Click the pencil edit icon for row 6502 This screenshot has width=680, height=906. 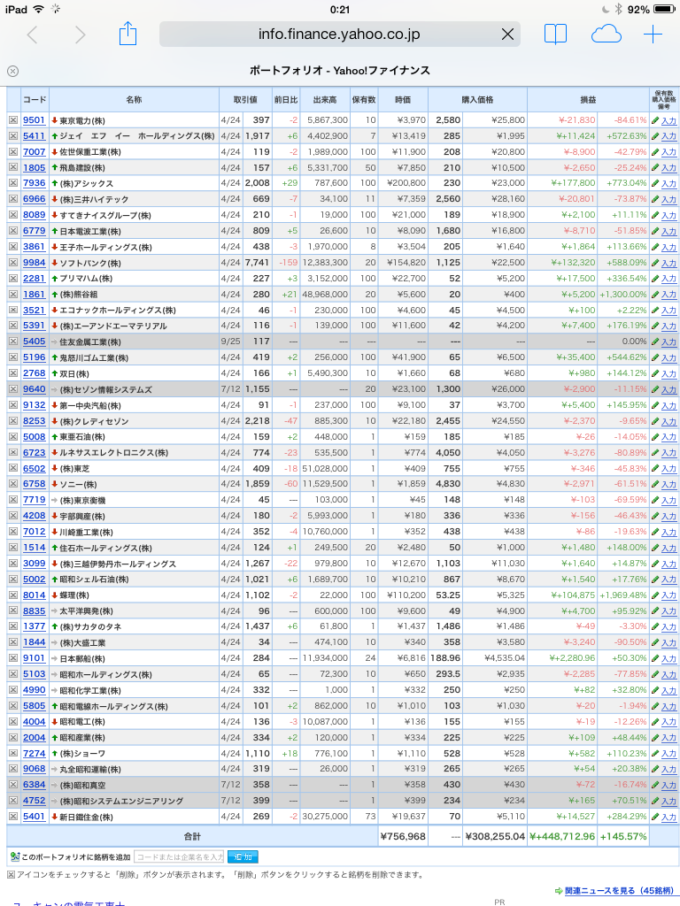[655, 469]
